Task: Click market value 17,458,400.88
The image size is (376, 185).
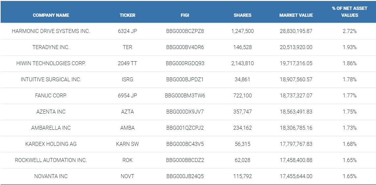Action: tap(296, 160)
